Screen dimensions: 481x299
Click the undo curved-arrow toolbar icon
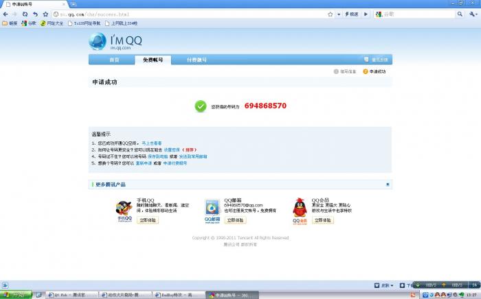[35, 14]
